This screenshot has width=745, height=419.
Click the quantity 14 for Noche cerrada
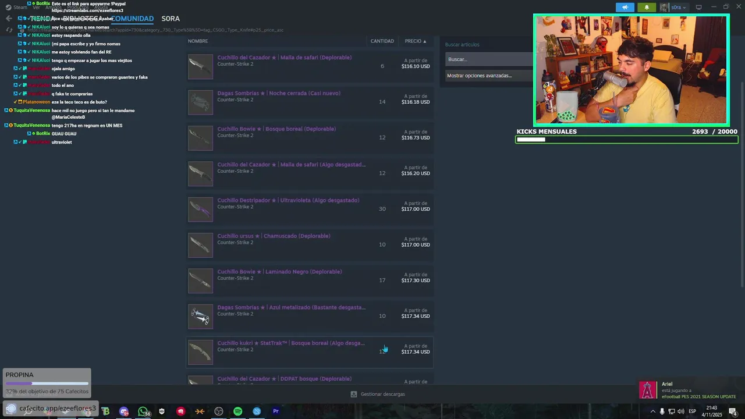pyautogui.click(x=382, y=102)
